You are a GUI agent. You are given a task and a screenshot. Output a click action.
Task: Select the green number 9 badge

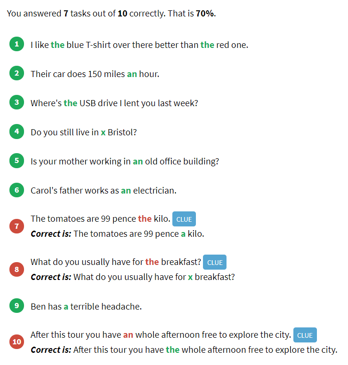tap(16, 306)
